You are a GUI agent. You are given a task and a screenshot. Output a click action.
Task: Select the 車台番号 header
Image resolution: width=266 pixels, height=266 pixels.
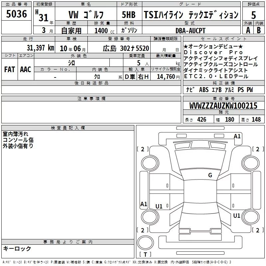tap(223, 98)
